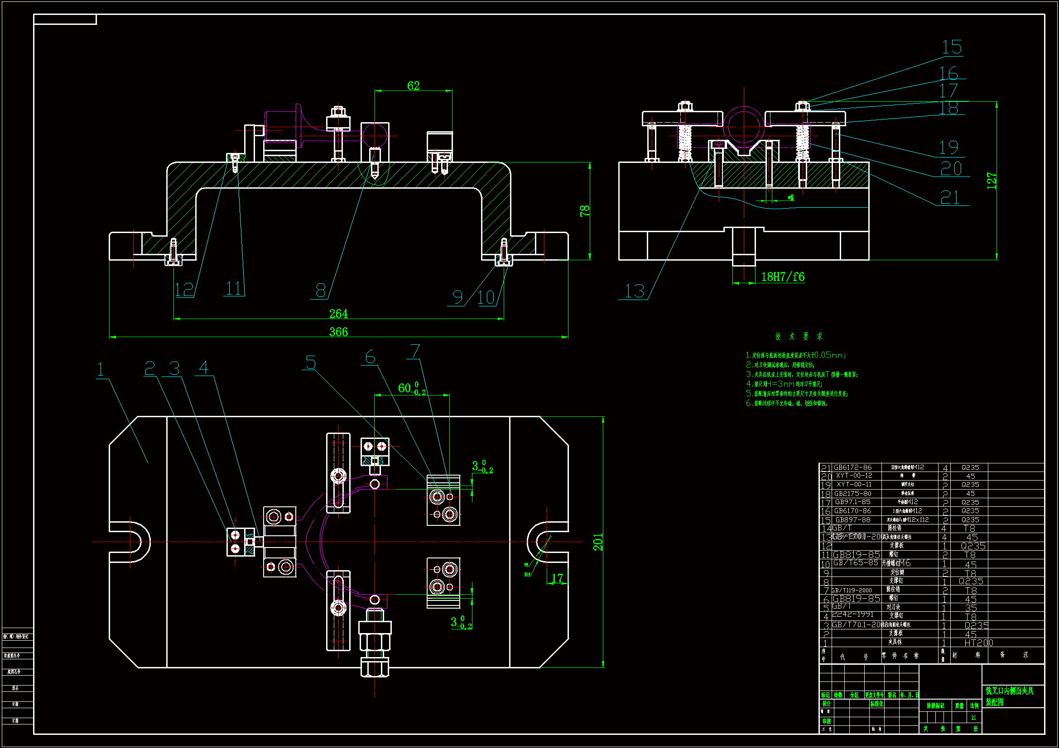
Task: Select the 18H7/f6 fit annotation
Action: click(x=782, y=277)
